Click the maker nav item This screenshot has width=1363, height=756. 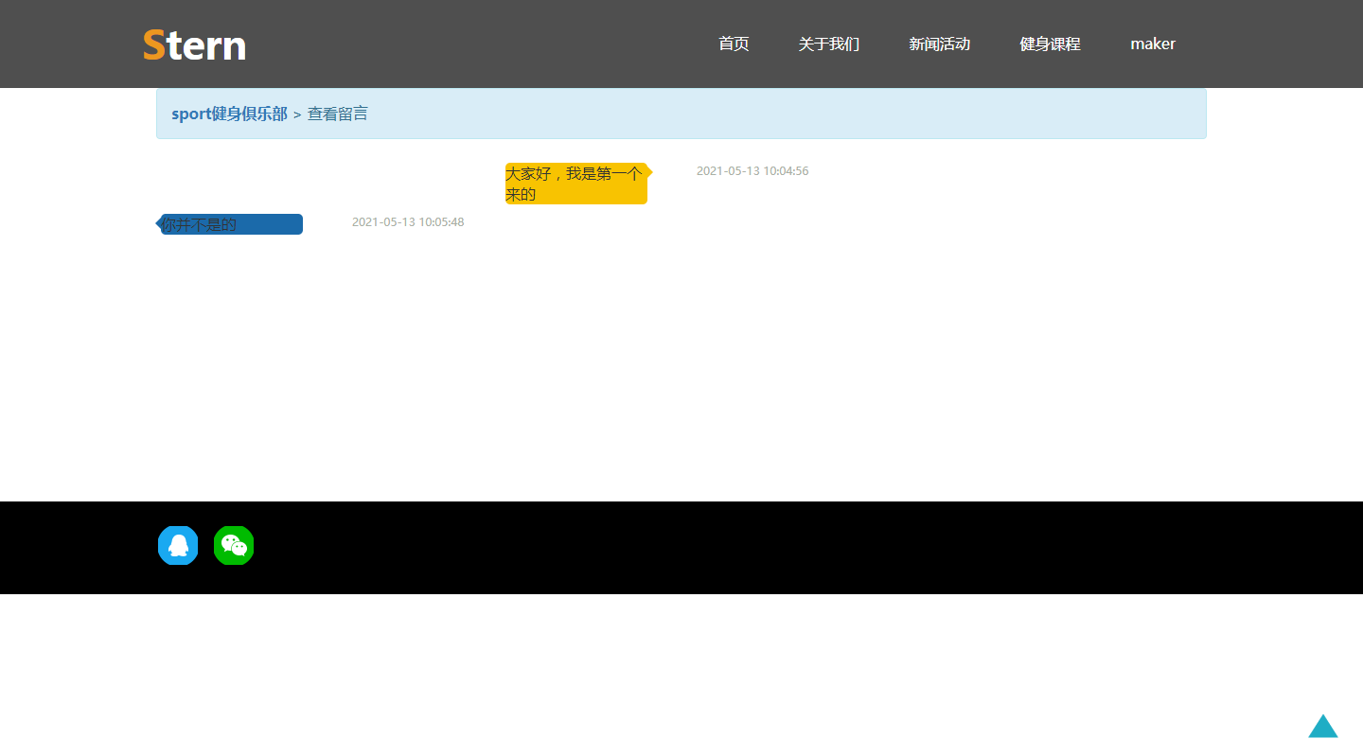pos(1153,44)
